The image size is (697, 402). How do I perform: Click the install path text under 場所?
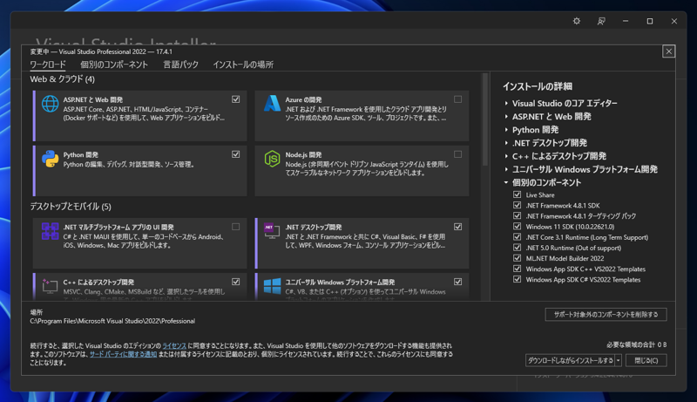click(x=112, y=321)
